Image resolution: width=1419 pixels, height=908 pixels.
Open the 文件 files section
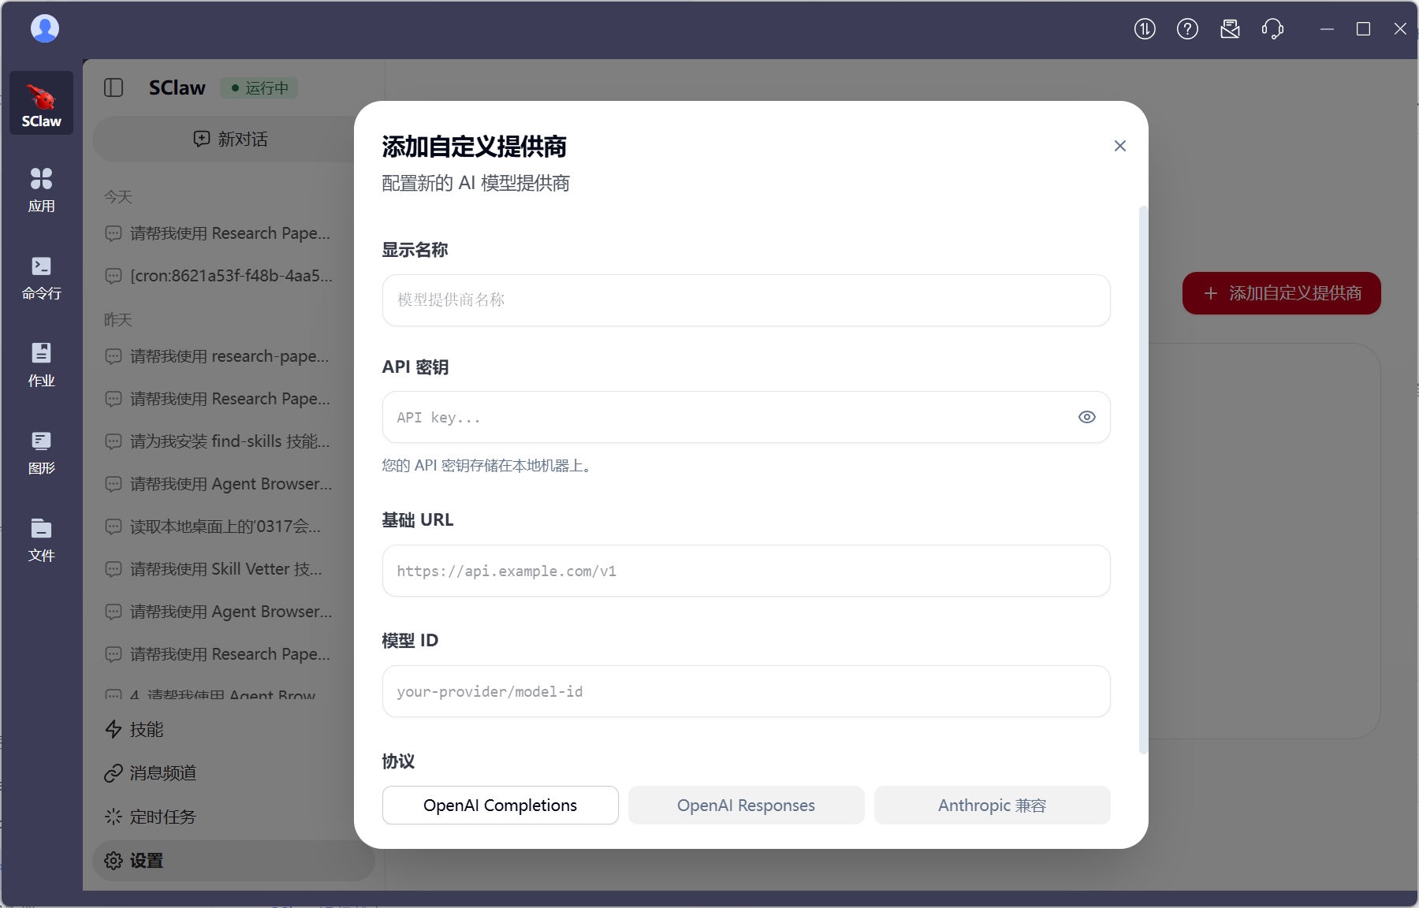coord(41,540)
